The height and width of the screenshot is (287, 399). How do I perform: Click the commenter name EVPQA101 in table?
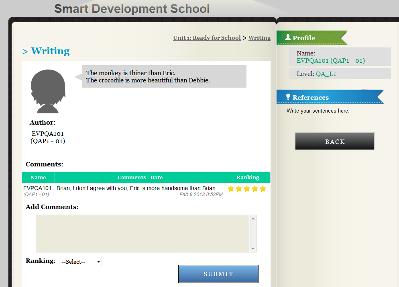pyautogui.click(x=37, y=188)
